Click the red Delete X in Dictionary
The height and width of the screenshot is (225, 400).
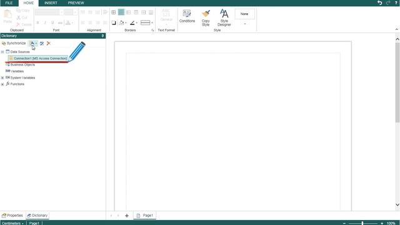(49, 43)
